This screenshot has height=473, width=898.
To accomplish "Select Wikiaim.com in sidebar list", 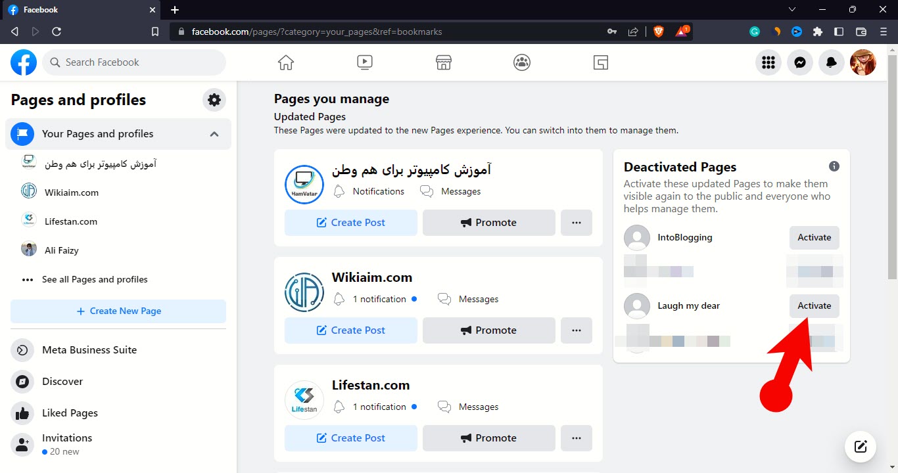I will (71, 192).
